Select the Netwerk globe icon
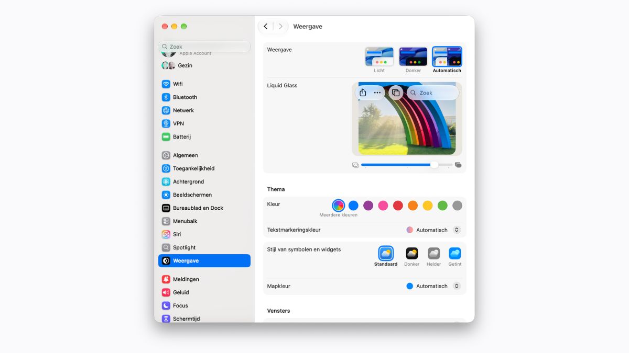The height and width of the screenshot is (353, 629). 166,110
